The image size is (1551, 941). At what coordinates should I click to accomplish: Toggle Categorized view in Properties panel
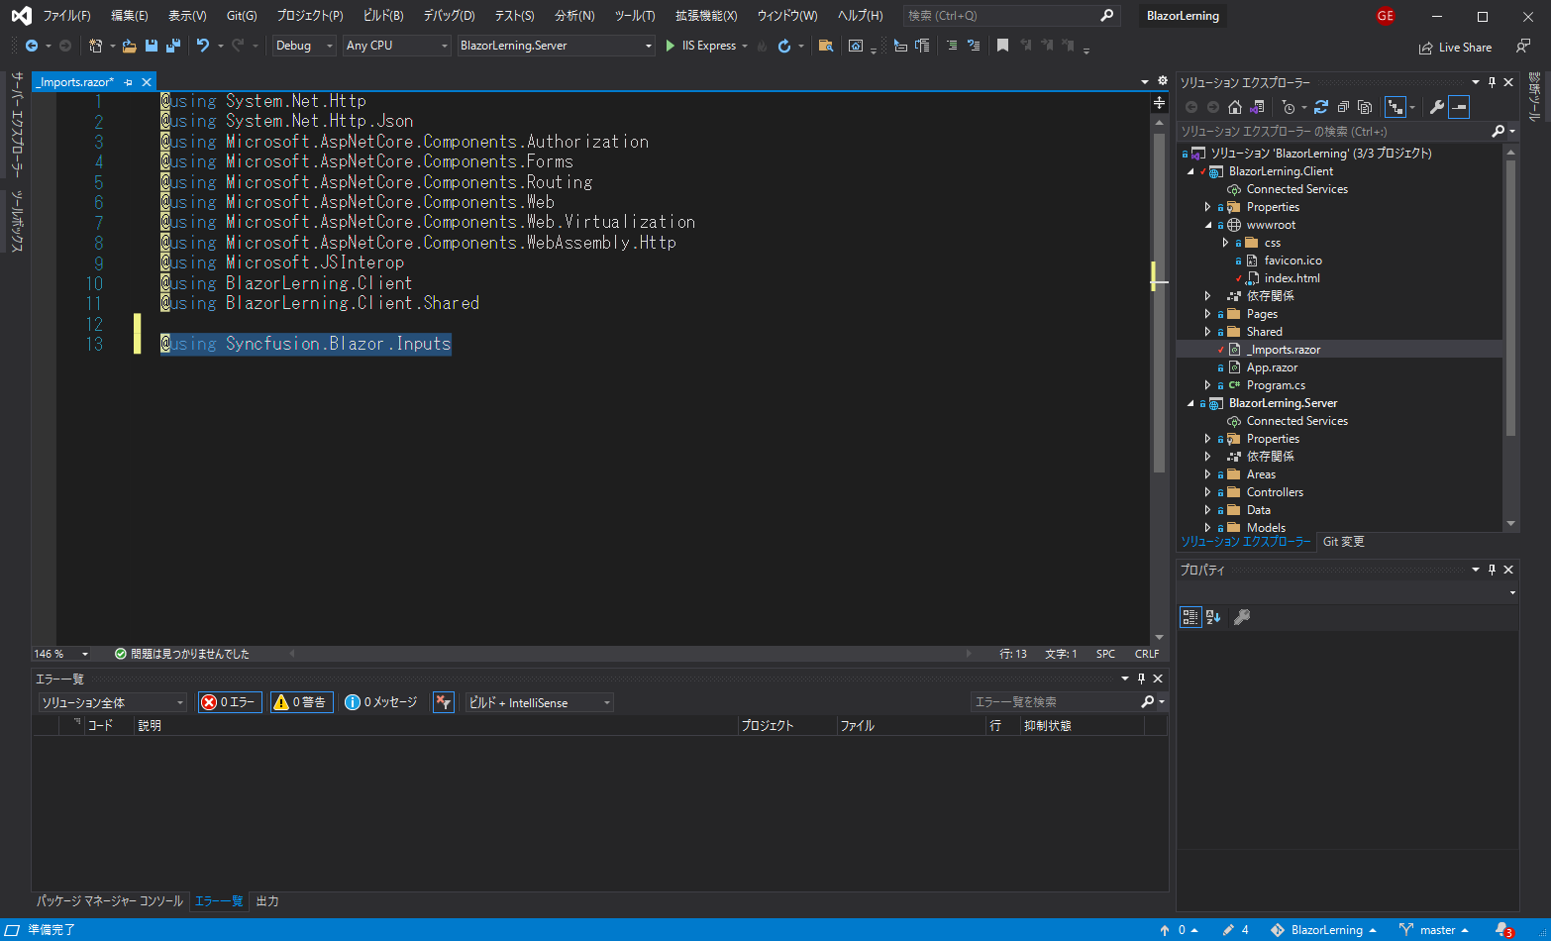click(x=1190, y=617)
